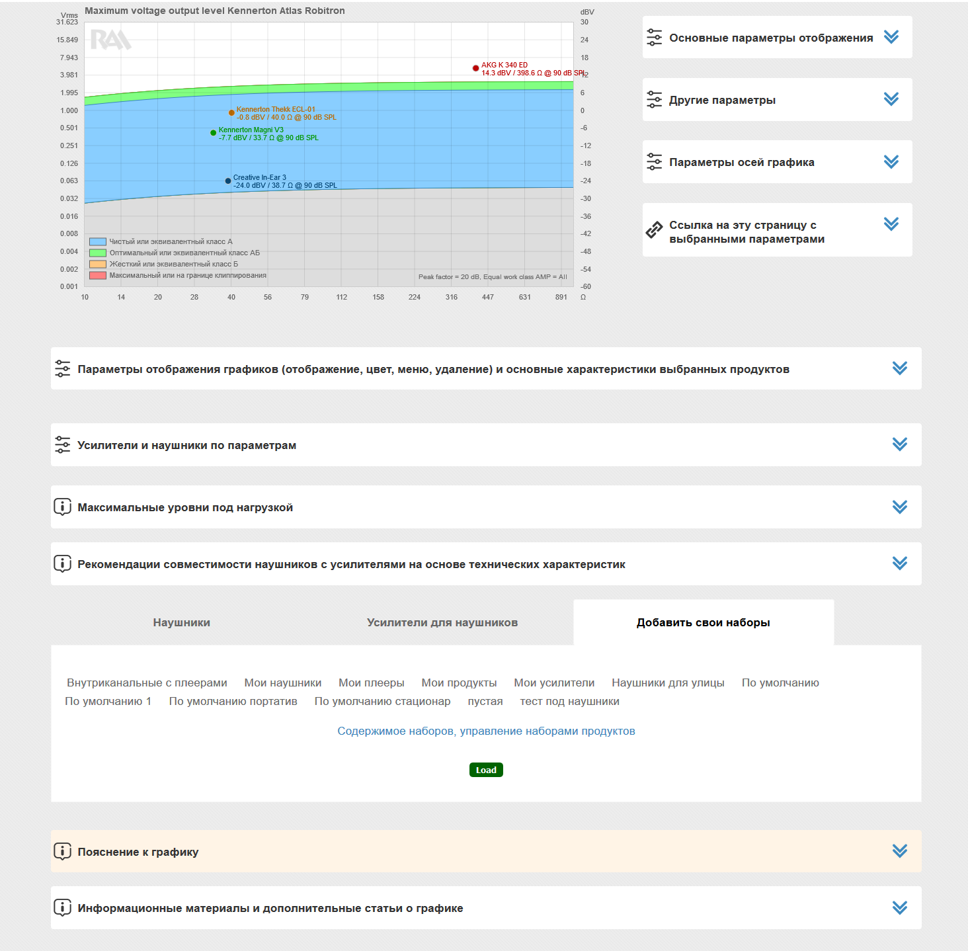Click the Kennerton Magni V3 data point
Screen dimensions: 968x951
[x=213, y=133]
